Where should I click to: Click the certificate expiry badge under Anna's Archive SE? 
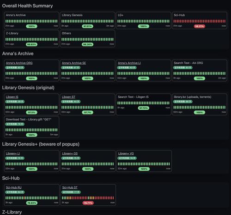71,67
